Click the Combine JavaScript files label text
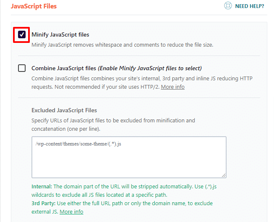 point(64,68)
